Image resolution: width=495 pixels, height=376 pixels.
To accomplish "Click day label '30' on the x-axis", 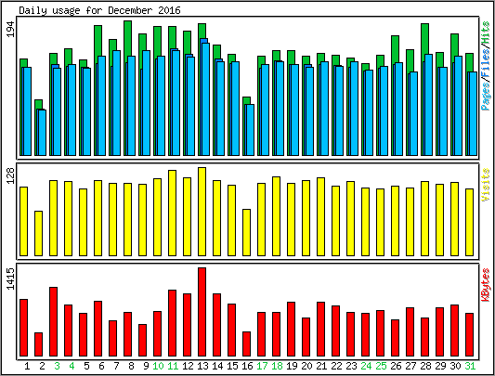I will click(455, 366).
